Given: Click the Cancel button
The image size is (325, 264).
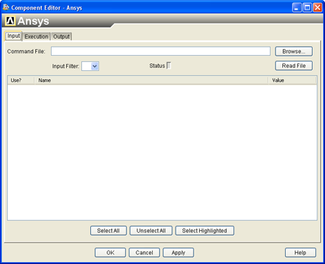Looking at the screenshot, I should point(144,252).
